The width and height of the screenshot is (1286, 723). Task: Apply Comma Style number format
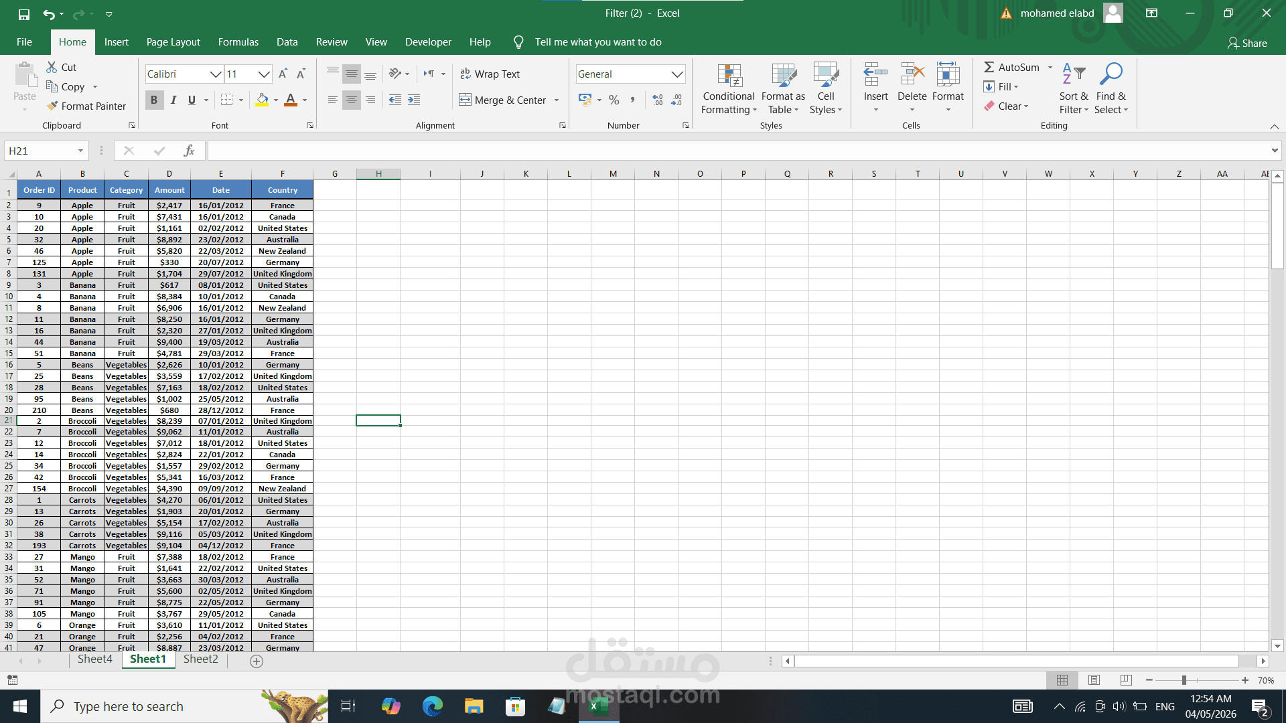(x=633, y=100)
